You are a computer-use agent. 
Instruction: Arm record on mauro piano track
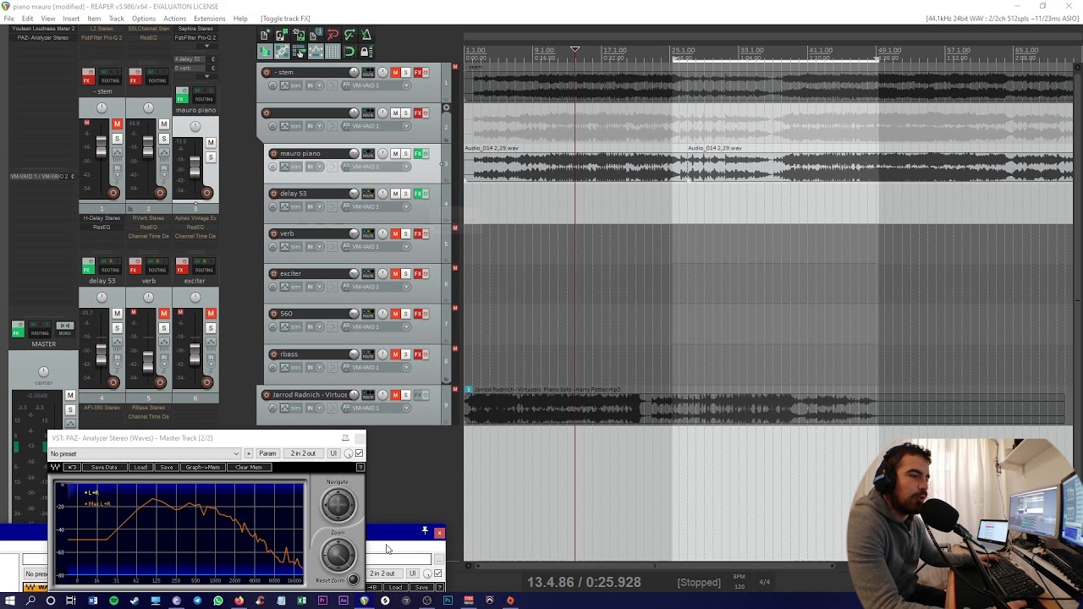273,153
